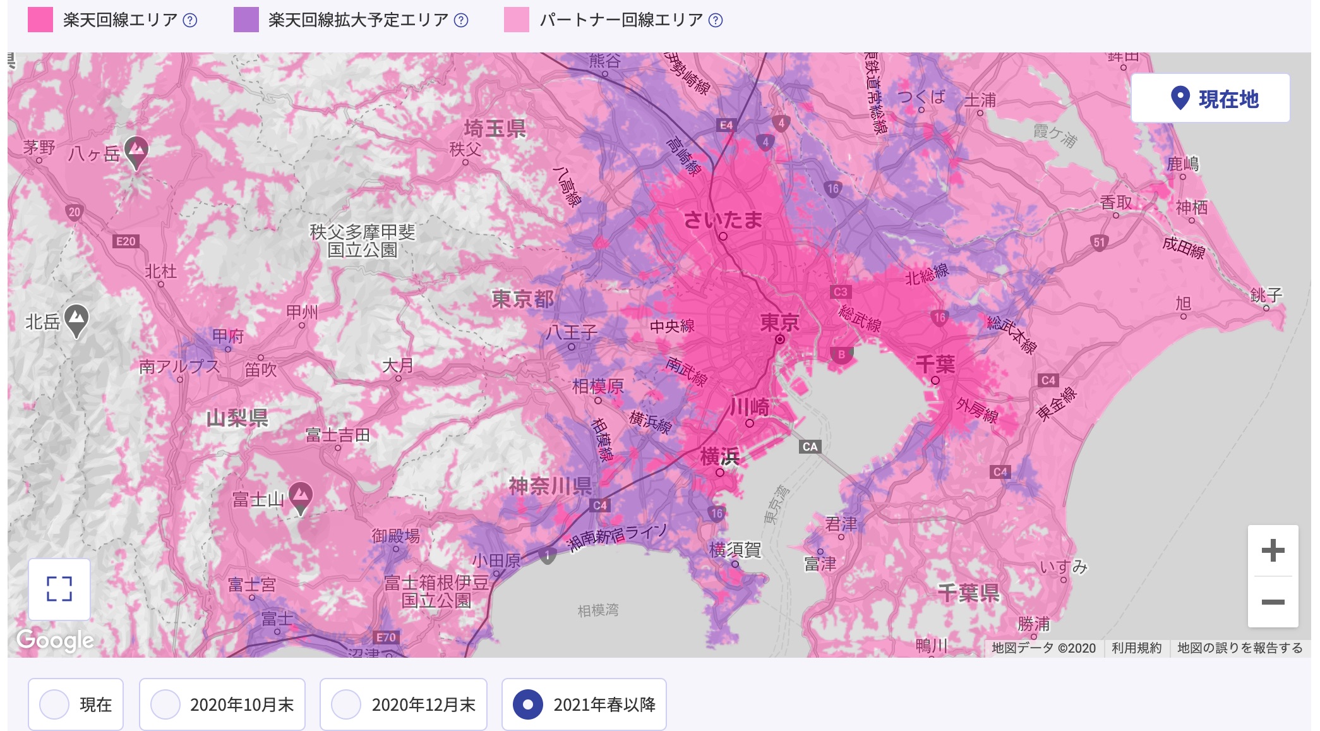Image resolution: width=1320 pixels, height=731 pixels.
Task: Click the 川崎 city label
Action: (x=750, y=407)
